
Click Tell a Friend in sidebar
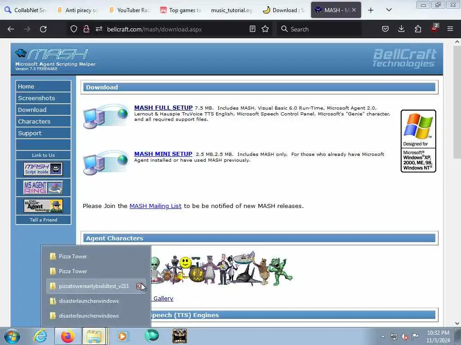[x=43, y=220]
